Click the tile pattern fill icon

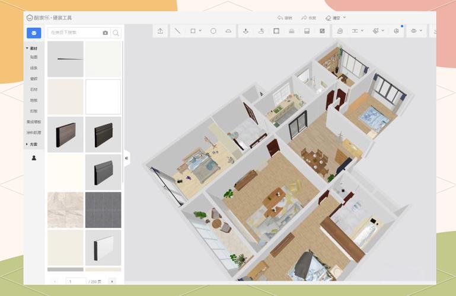click(x=322, y=31)
